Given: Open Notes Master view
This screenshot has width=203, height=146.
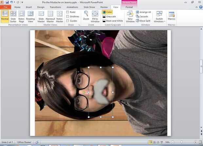Looking at the screenshot, I should (60, 16).
